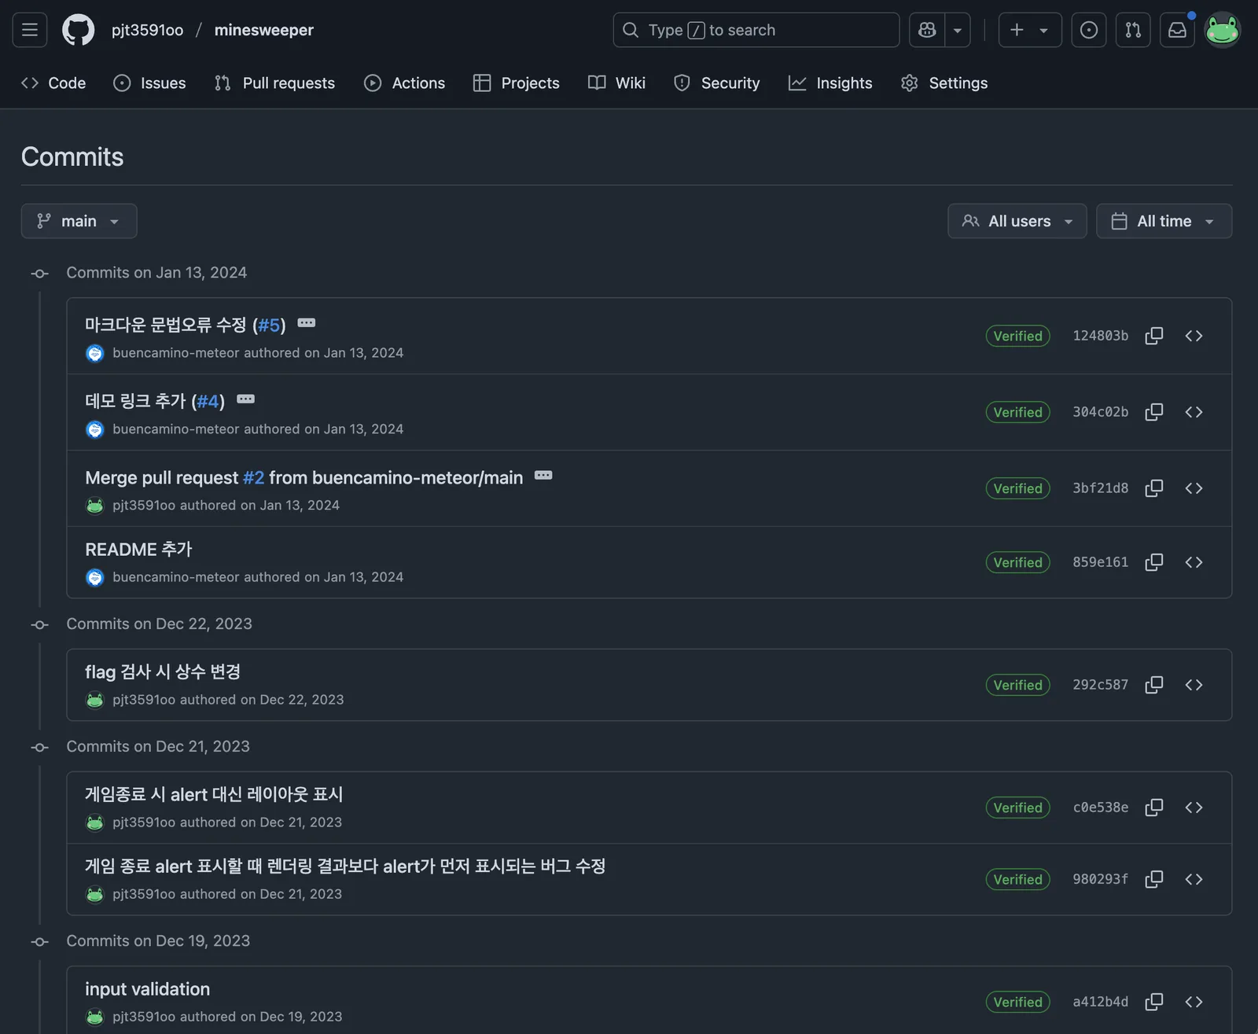Open the minesweeper repository link
This screenshot has width=1258, height=1034.
pos(264,30)
